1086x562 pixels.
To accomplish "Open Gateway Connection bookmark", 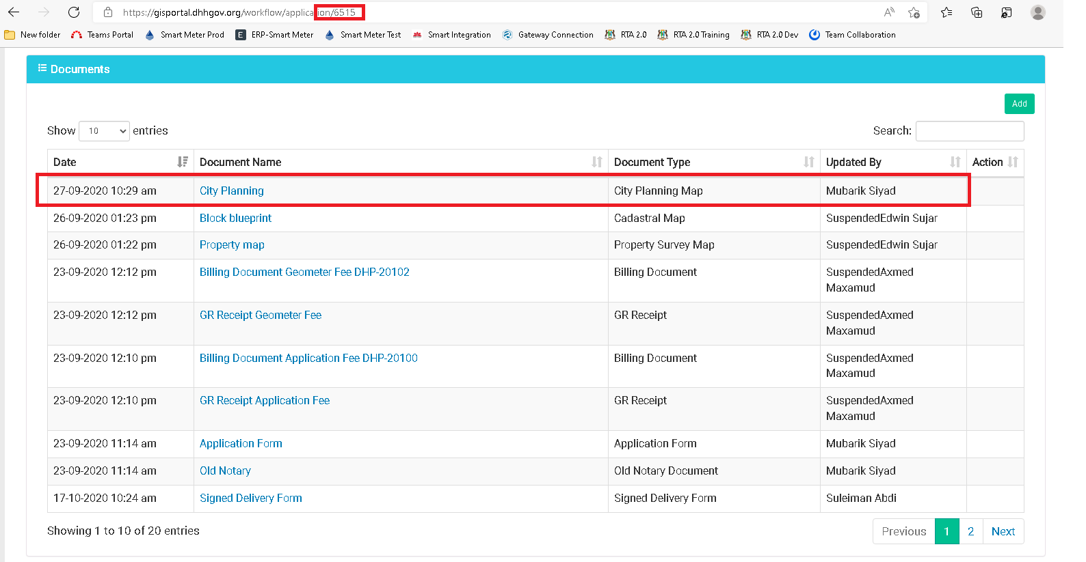I will [548, 35].
